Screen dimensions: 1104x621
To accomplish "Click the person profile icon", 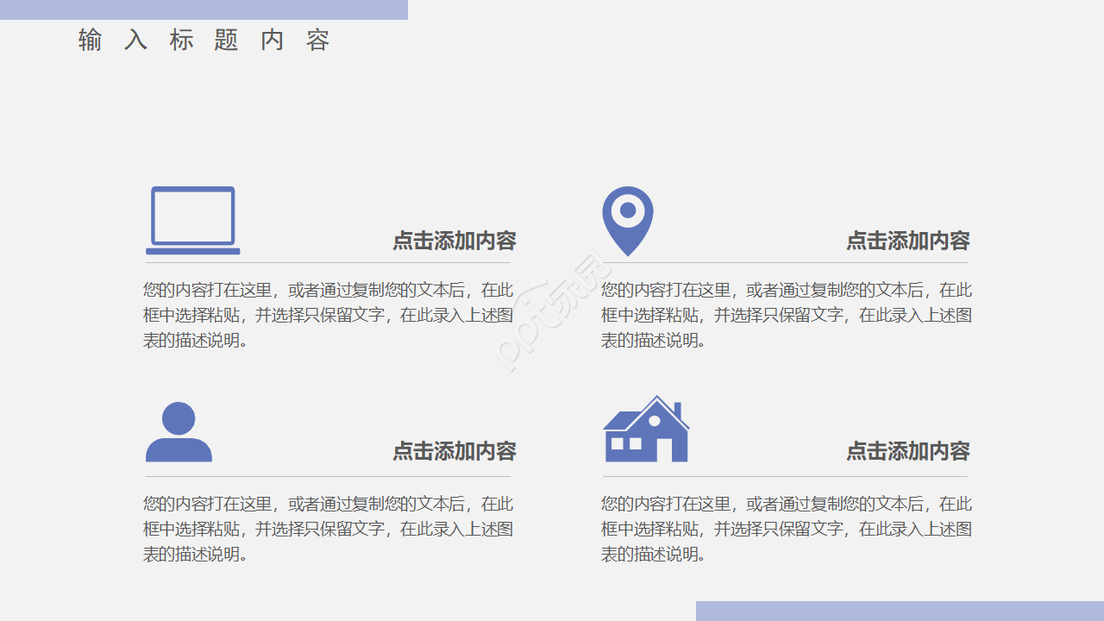I will click(x=179, y=431).
